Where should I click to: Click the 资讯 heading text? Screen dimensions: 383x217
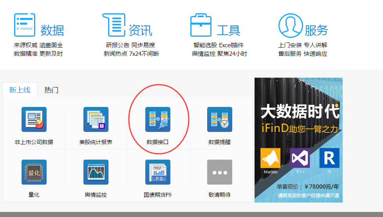click(x=141, y=30)
